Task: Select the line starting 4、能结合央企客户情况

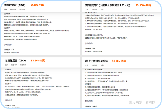Action: click(x=107, y=96)
